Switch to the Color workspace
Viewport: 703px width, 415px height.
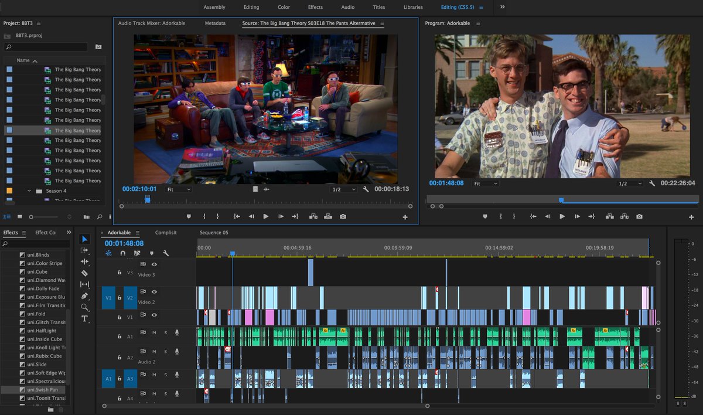coord(284,7)
